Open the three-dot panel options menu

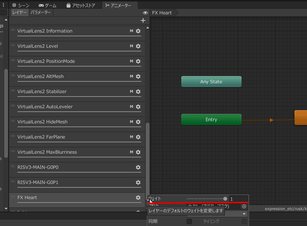4,5
